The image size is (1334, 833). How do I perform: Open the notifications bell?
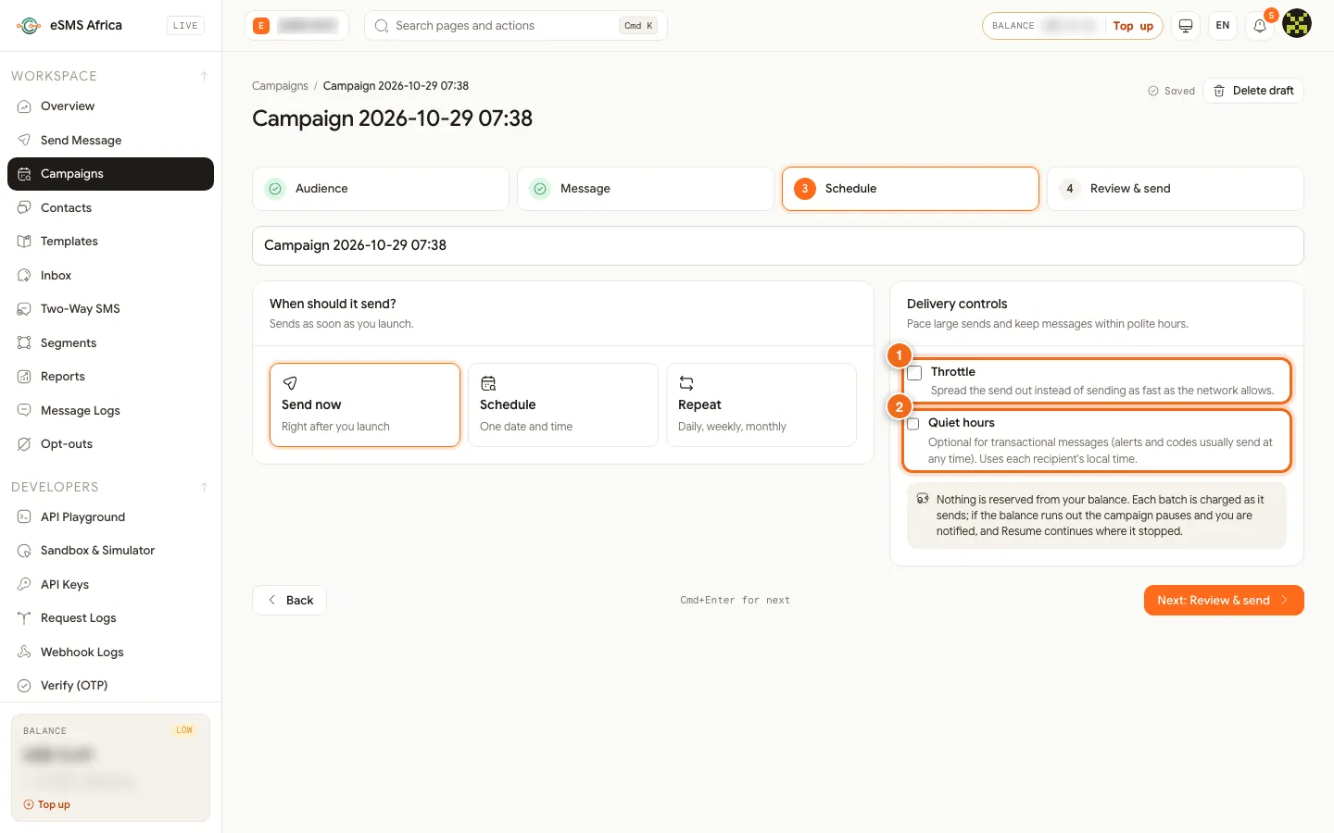pos(1260,26)
